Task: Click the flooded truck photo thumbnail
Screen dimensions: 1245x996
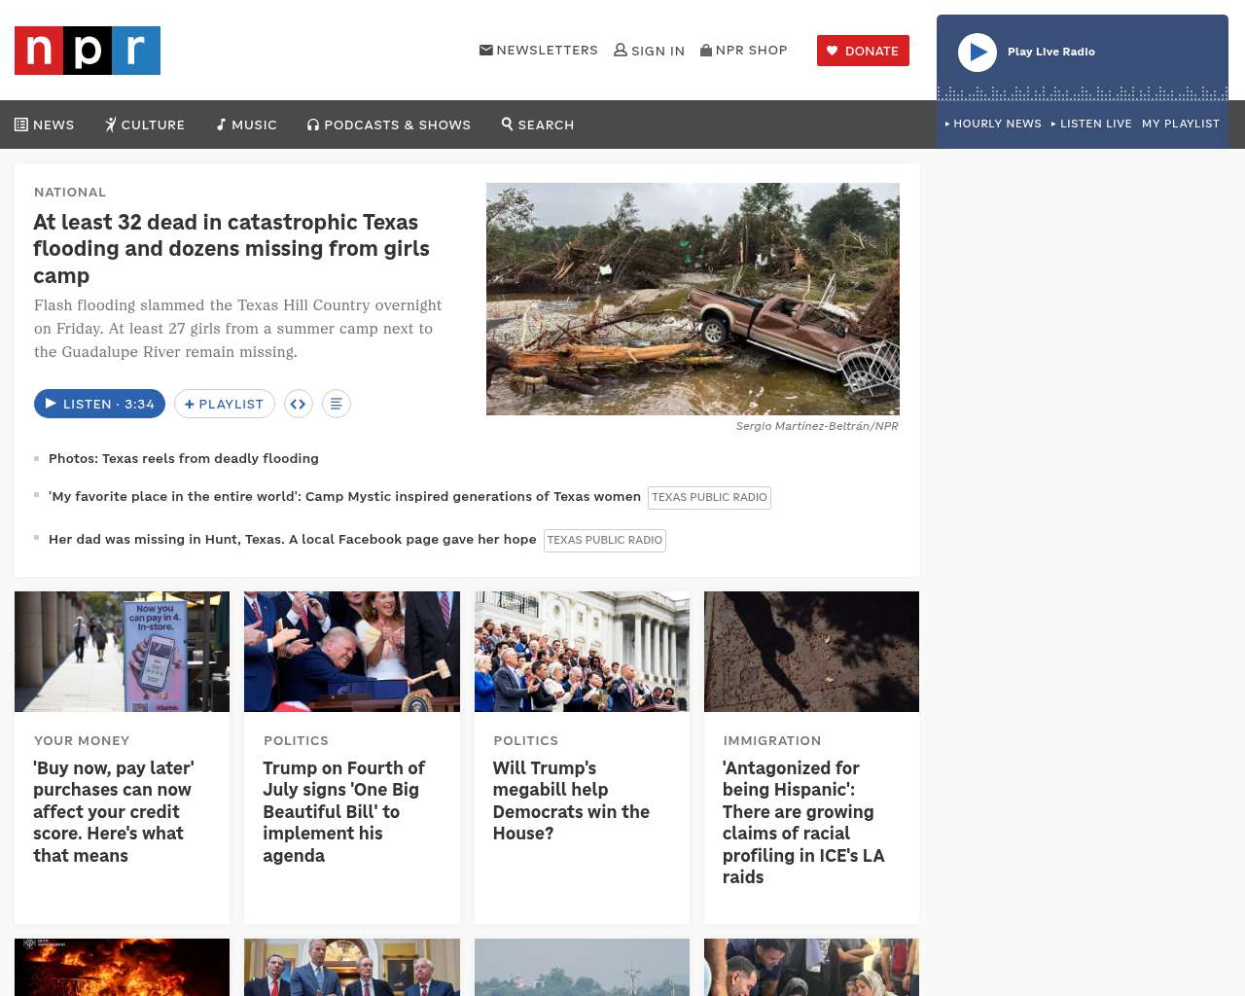Action: coord(693,299)
